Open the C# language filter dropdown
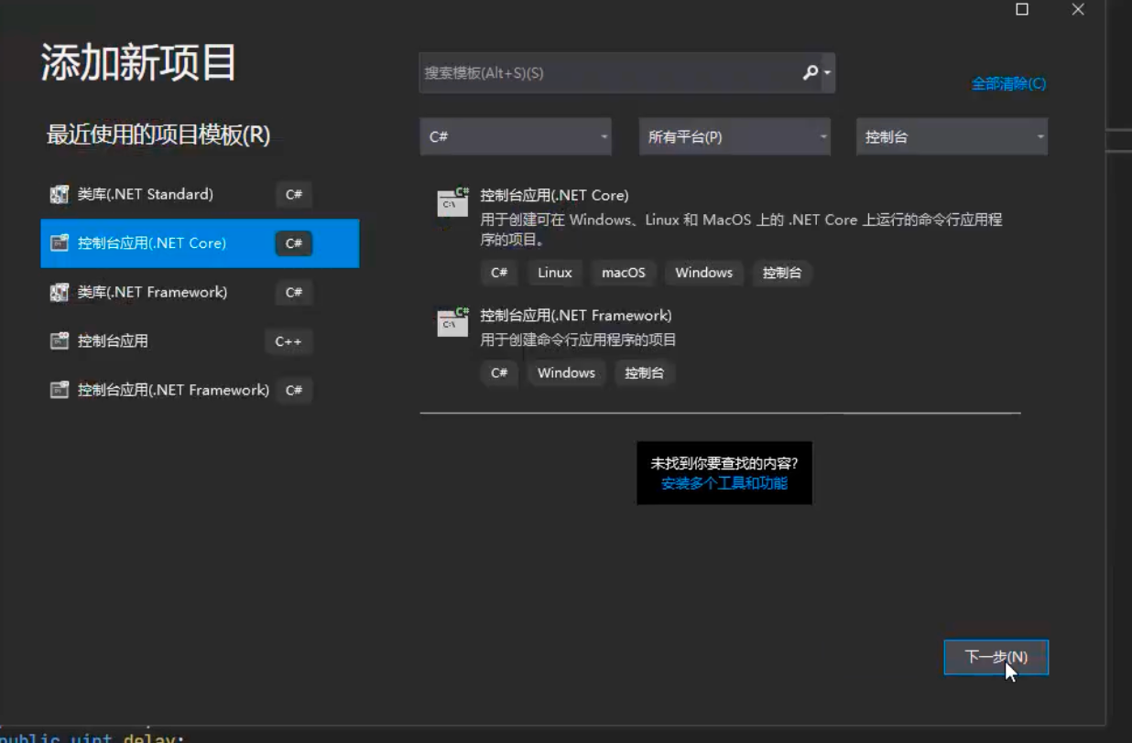 click(x=517, y=136)
